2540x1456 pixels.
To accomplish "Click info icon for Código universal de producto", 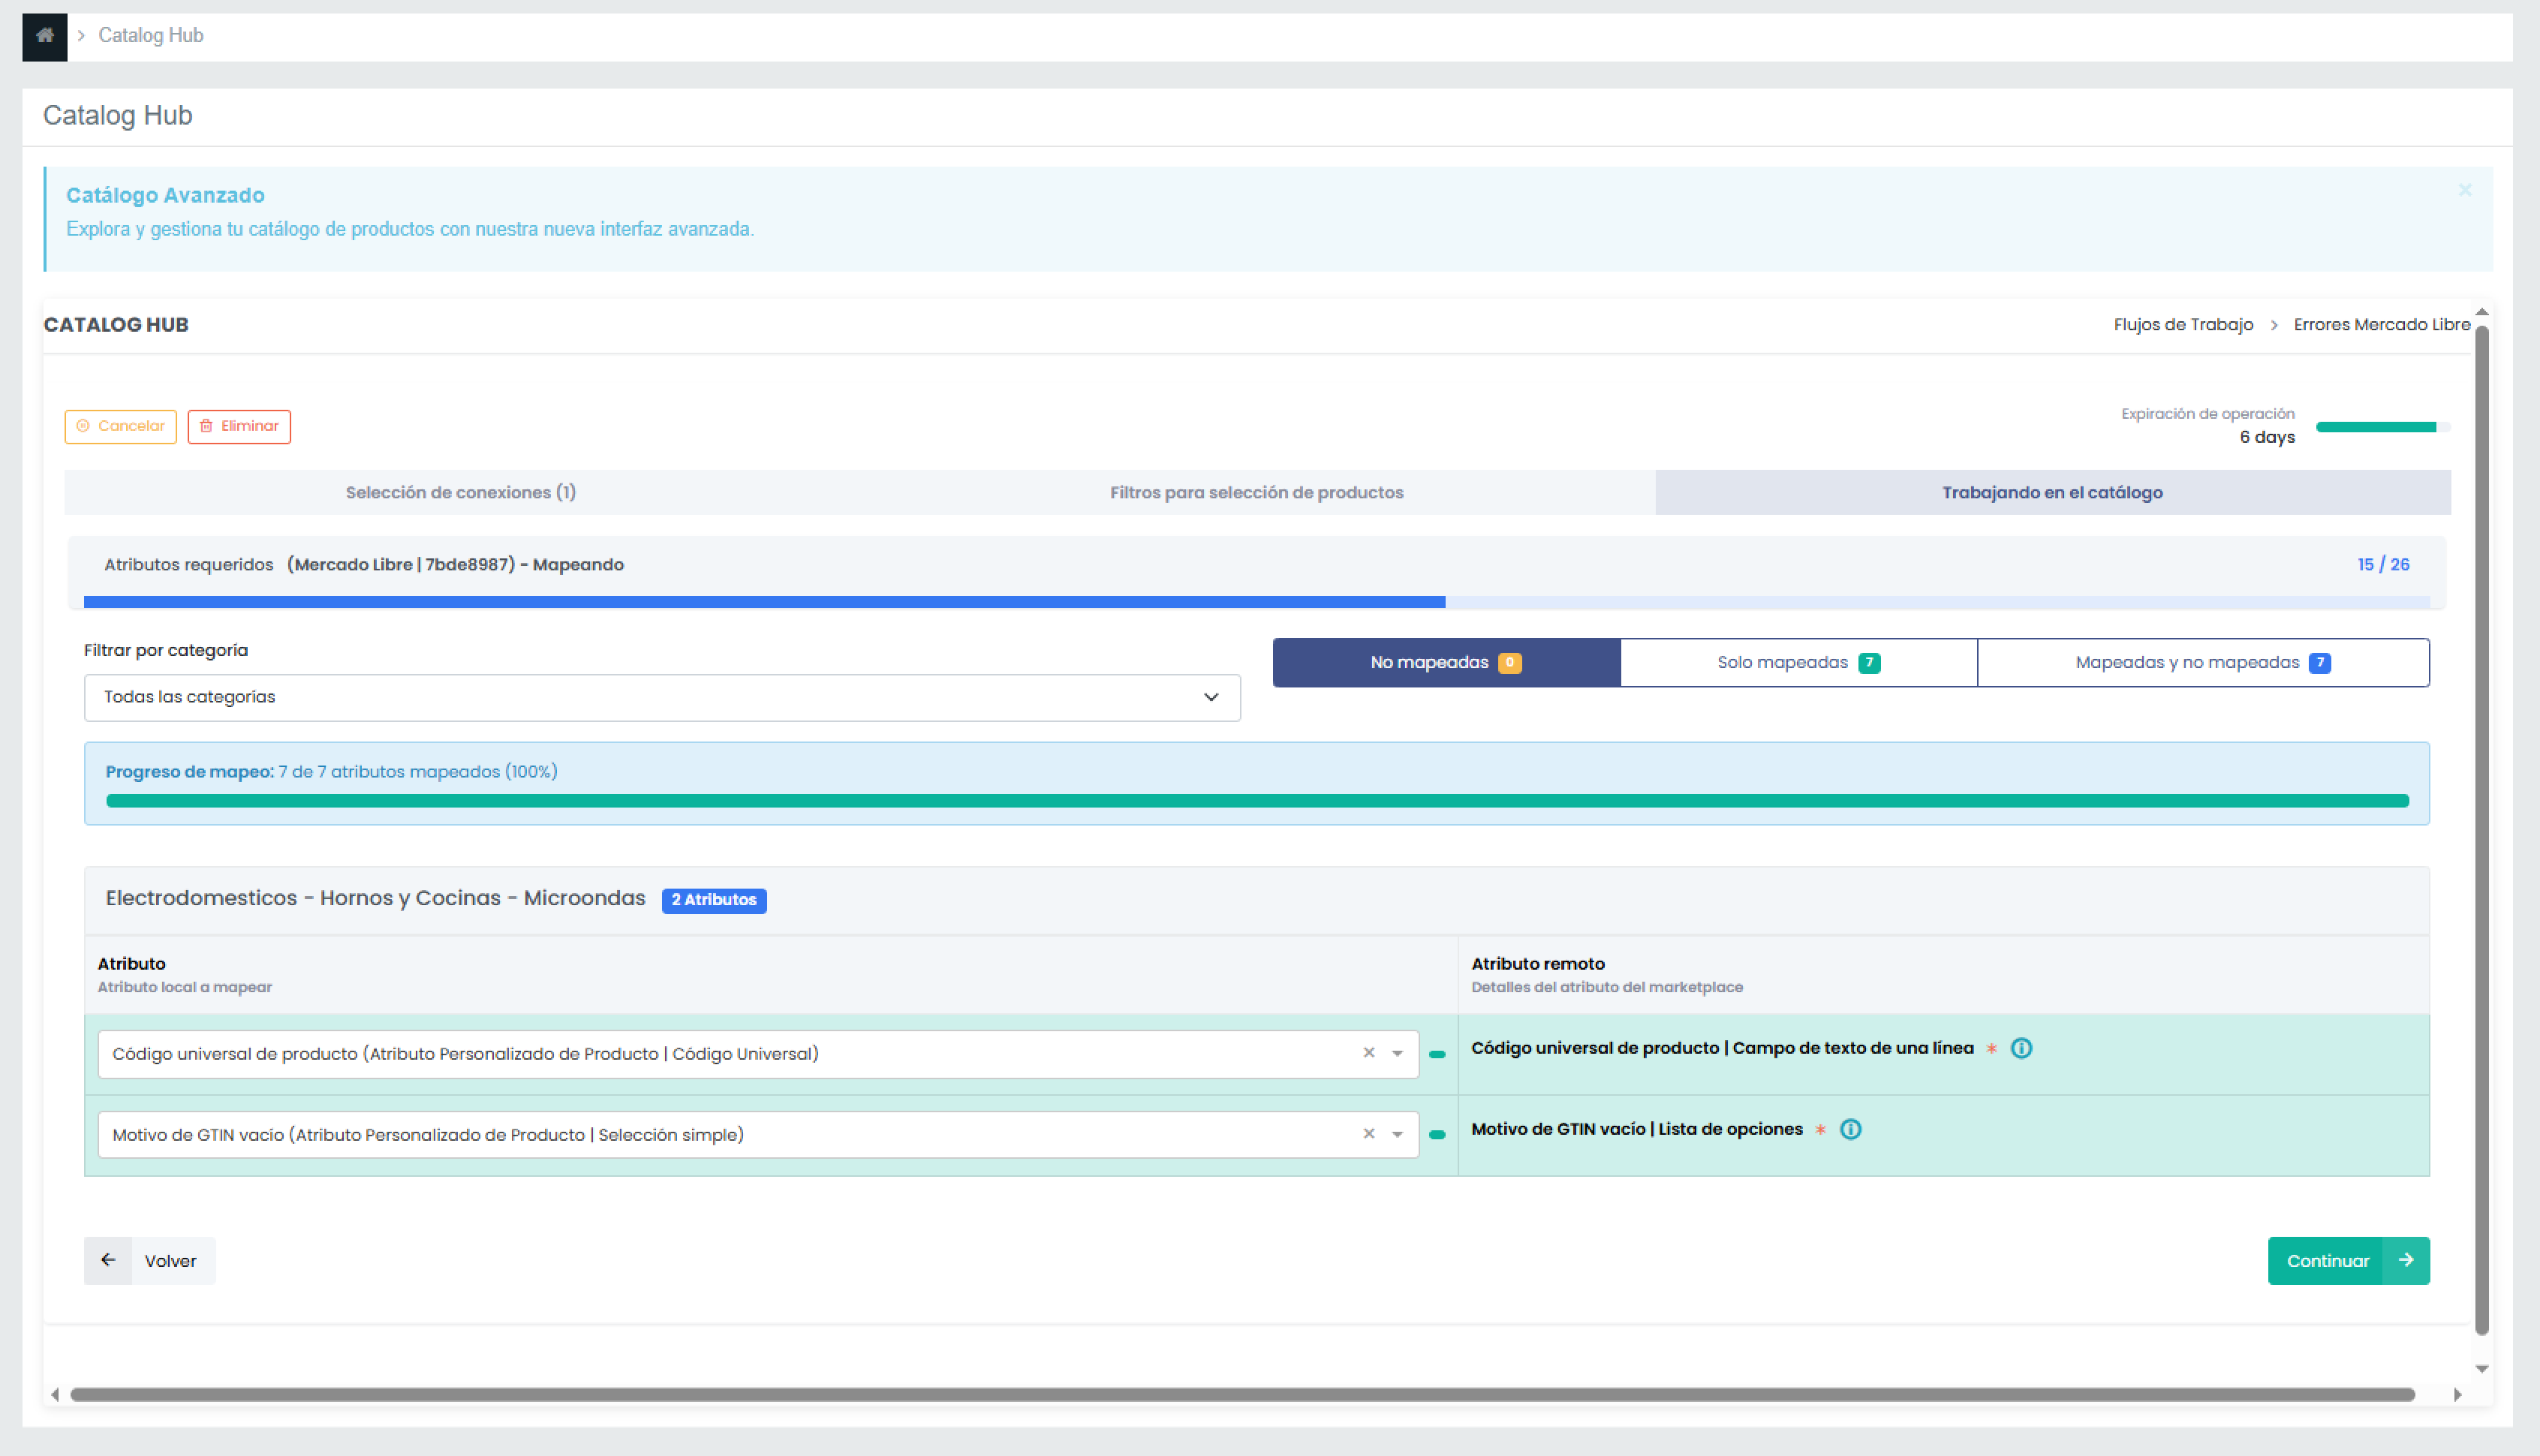I will pos(2021,1048).
